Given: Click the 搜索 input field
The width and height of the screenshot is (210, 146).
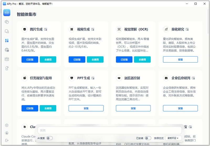Looking at the screenshot, I should pos(110,130).
